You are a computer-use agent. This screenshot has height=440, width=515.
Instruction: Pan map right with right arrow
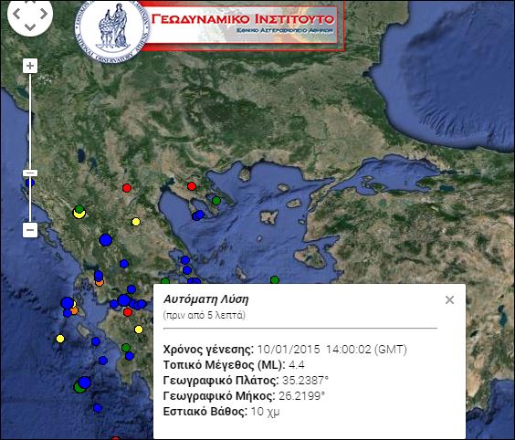pyautogui.click(x=44, y=14)
